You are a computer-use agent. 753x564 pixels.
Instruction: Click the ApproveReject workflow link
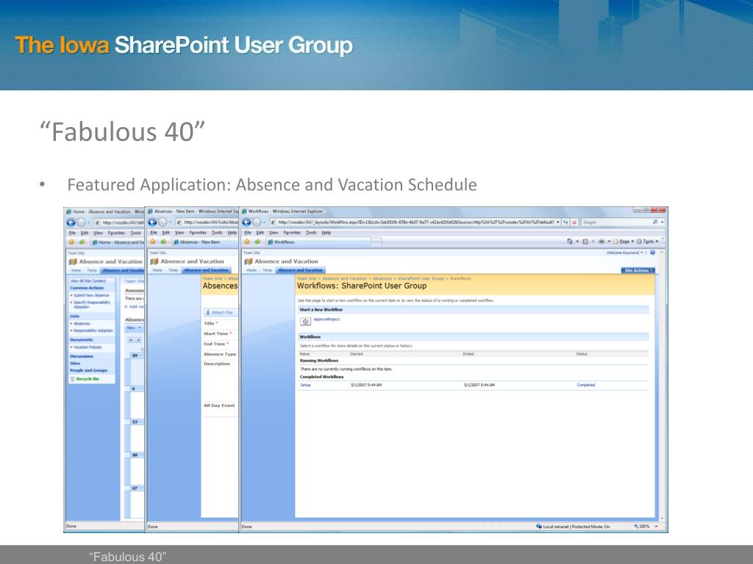(x=326, y=319)
